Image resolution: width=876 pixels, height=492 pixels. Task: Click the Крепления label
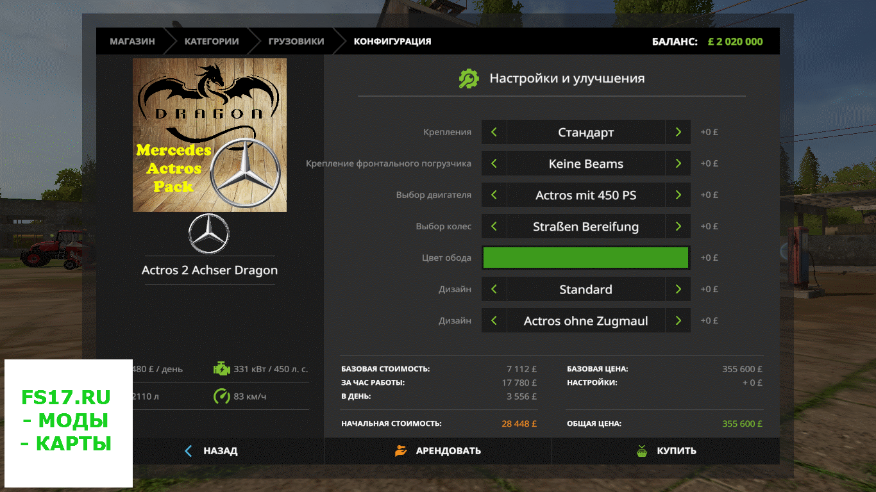[x=447, y=132]
